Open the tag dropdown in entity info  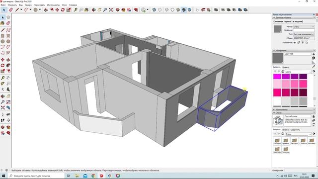(304, 26)
